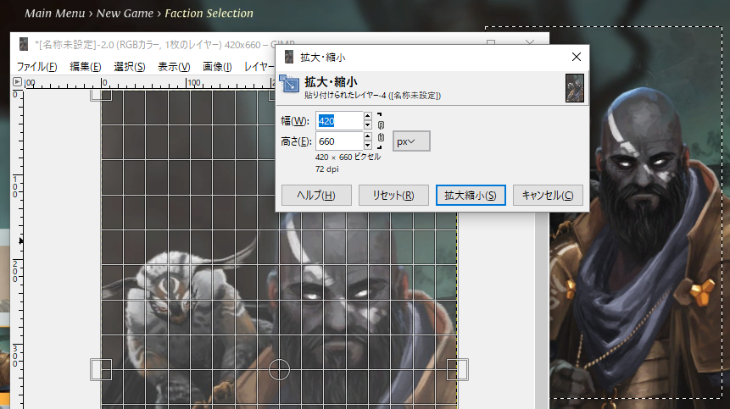
Task: Increase height with the up stepper arrow
Action: click(x=368, y=136)
